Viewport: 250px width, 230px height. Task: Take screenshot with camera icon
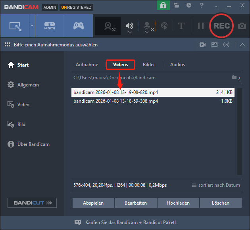click(x=242, y=26)
